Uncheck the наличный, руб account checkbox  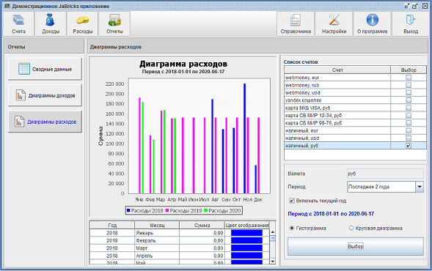click(x=409, y=146)
